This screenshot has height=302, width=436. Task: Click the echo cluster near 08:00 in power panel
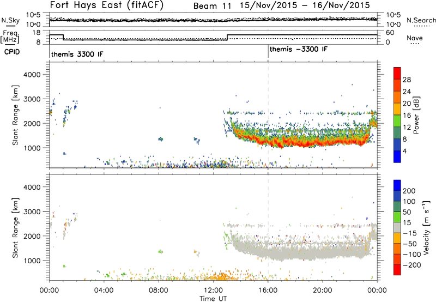(x=160, y=139)
